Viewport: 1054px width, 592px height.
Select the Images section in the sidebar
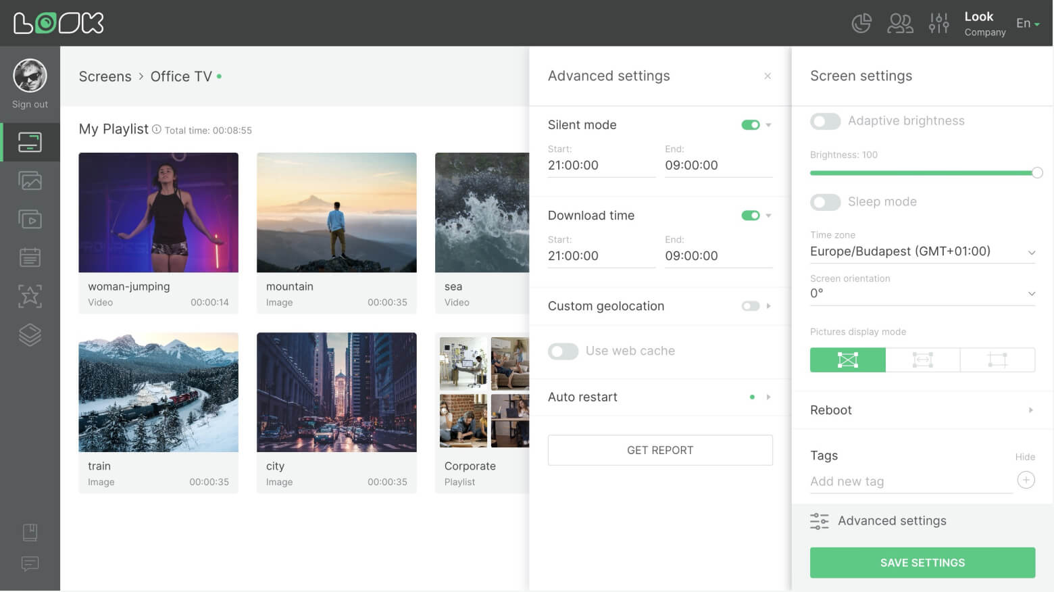(x=30, y=180)
